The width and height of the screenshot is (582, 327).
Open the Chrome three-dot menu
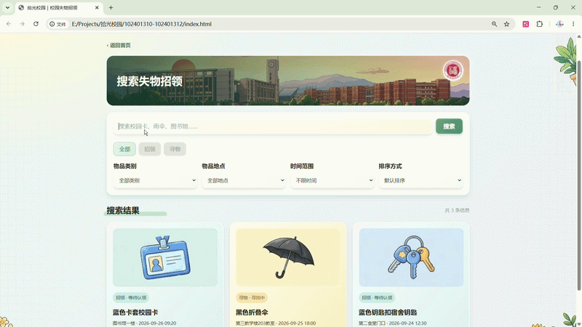point(573,24)
